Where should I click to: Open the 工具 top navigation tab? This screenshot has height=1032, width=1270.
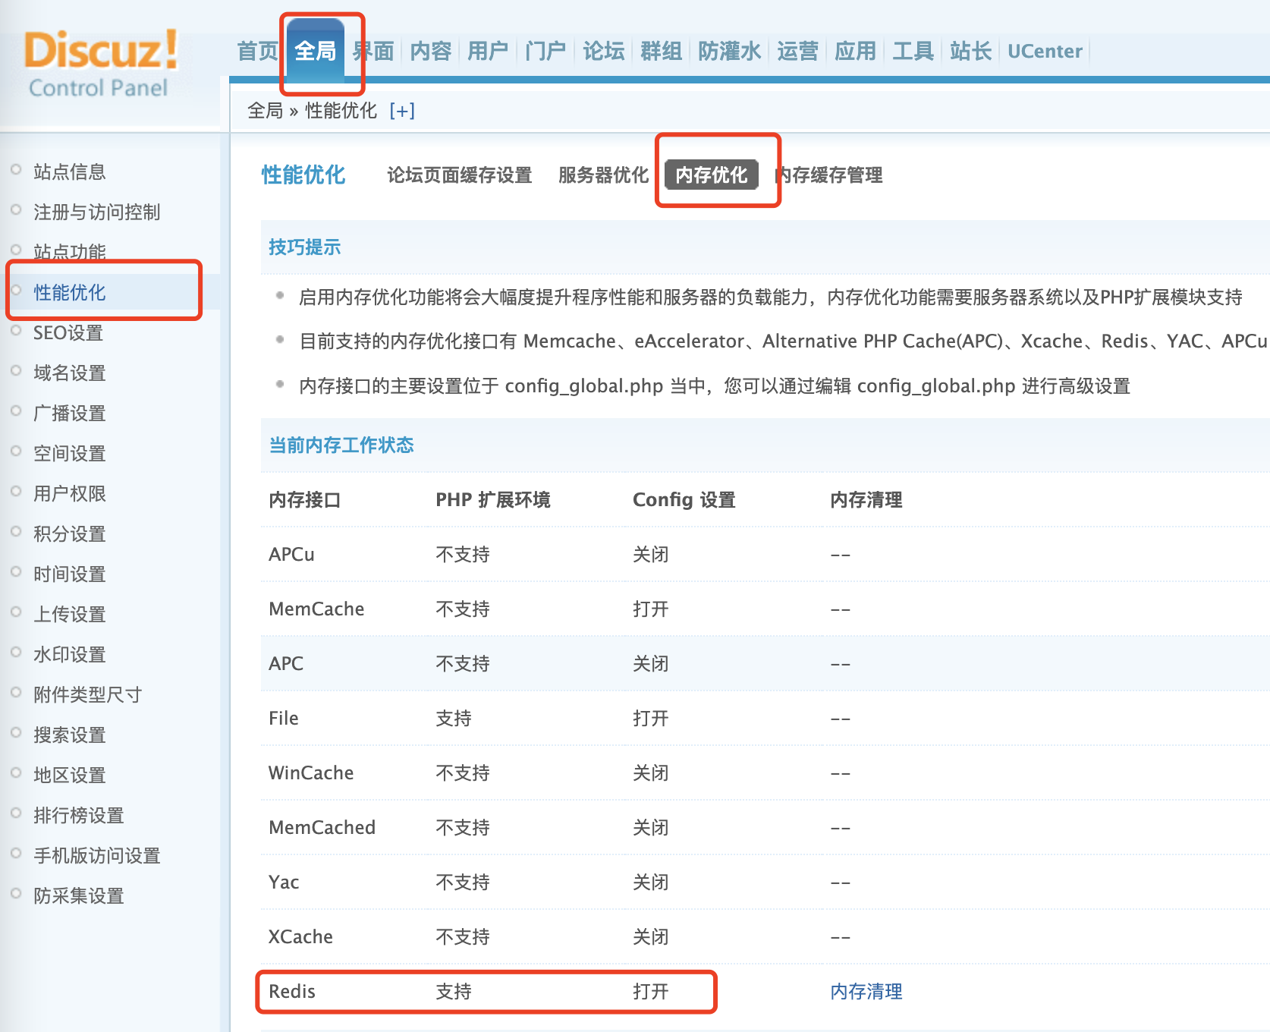(x=913, y=51)
